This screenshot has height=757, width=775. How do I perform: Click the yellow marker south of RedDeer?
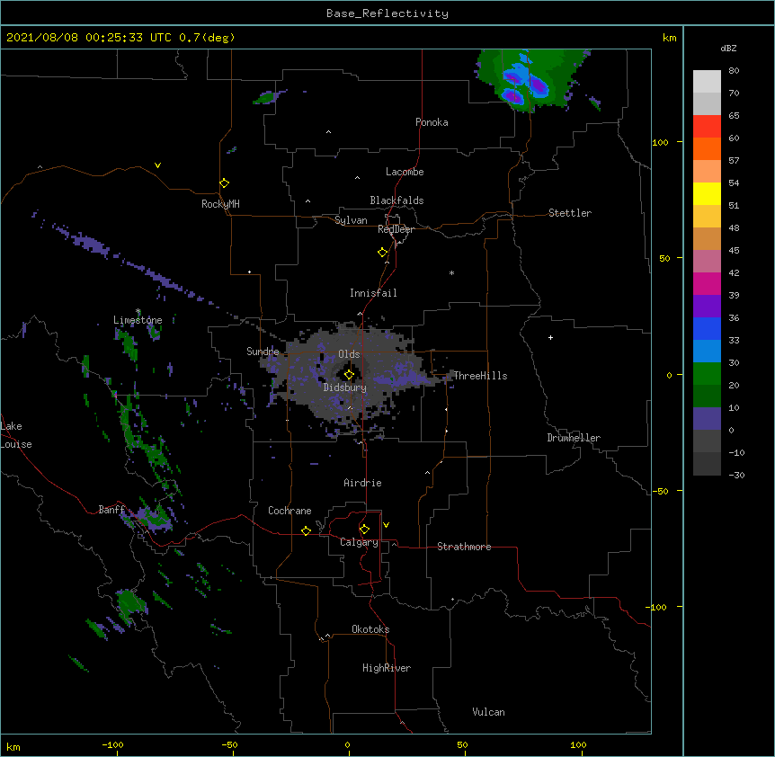coord(383,253)
